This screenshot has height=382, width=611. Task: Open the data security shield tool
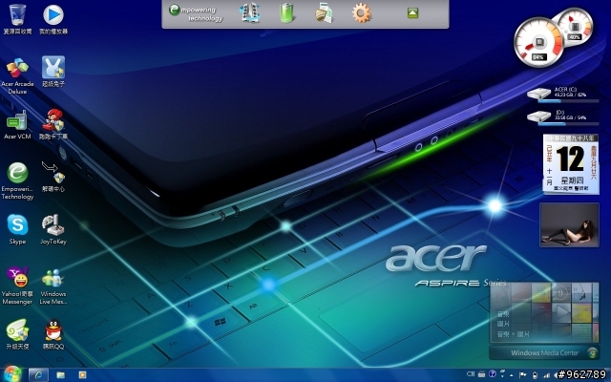click(324, 12)
